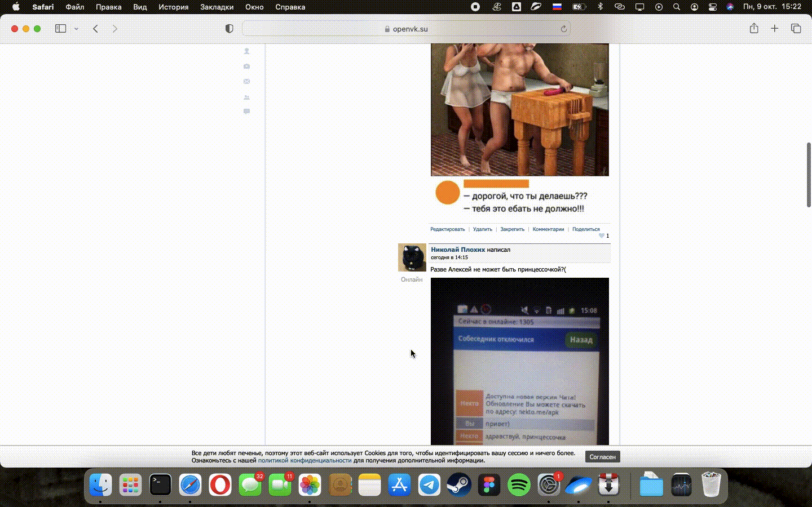812x507 pixels.
Task: Open the date and time Пн, 9 окт. 15:22
Action: pos(772,7)
